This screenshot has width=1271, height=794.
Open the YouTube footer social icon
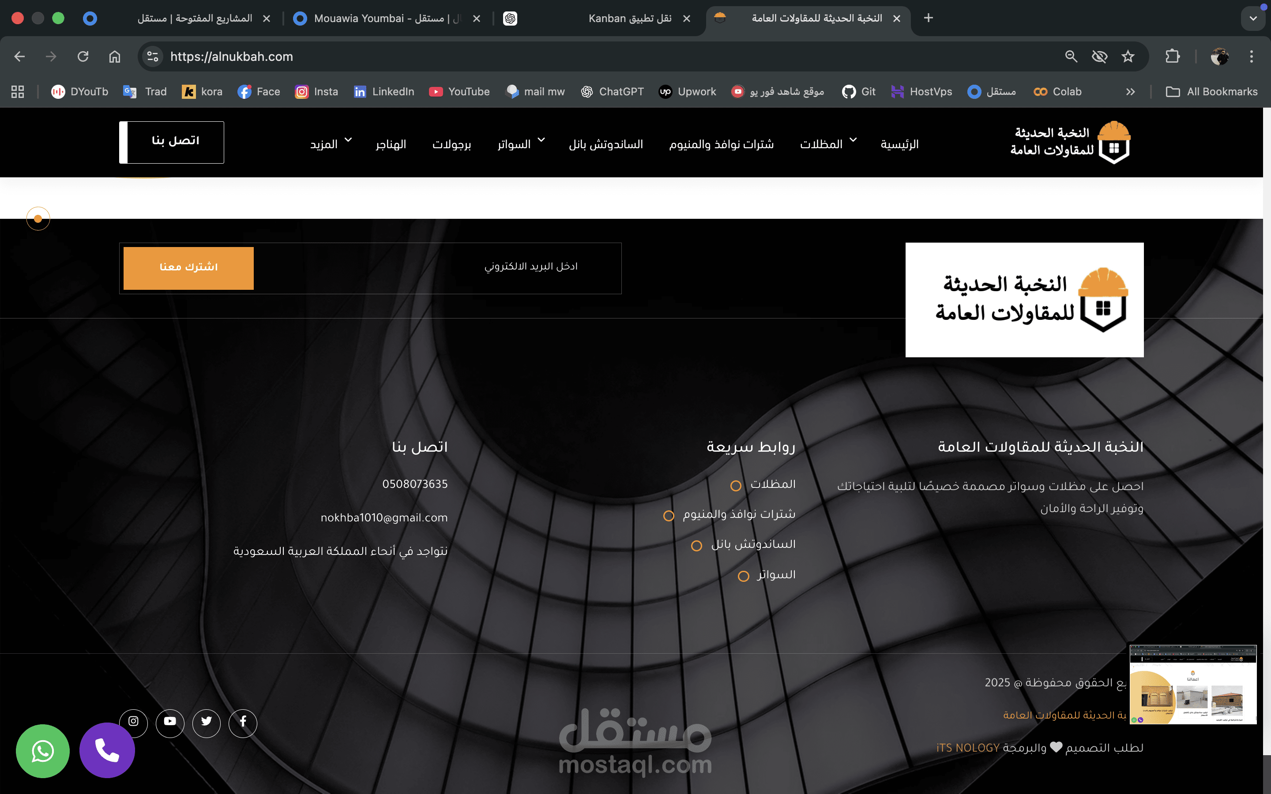169,722
